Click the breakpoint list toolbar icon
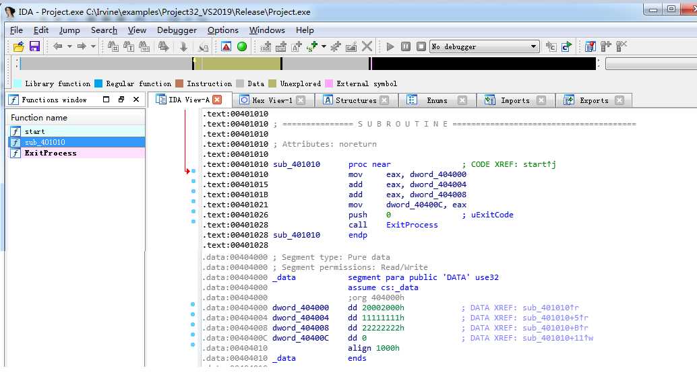697x383 pixels. tap(590, 46)
